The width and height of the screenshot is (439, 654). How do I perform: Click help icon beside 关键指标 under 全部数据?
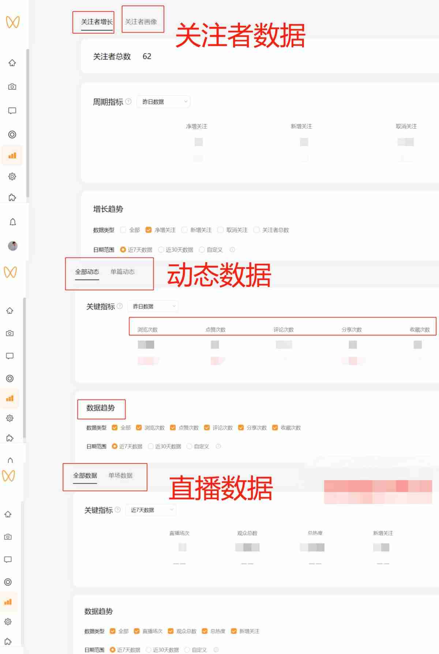(x=117, y=509)
